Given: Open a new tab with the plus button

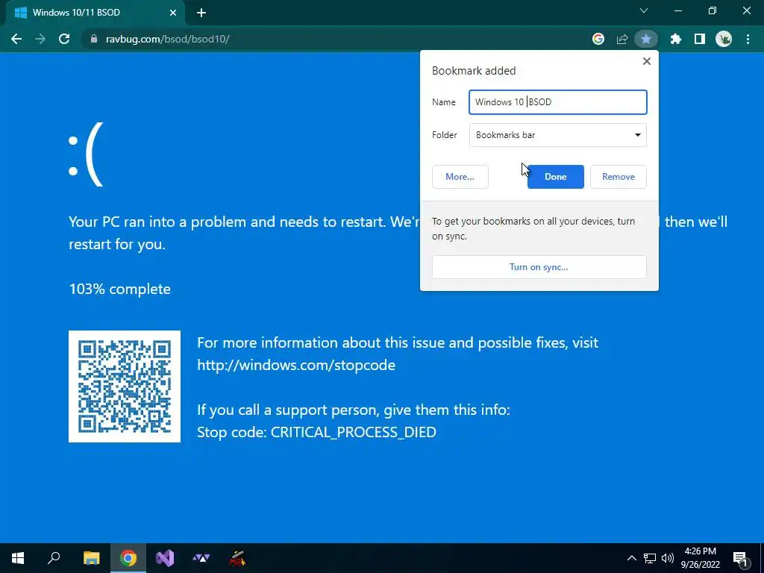Looking at the screenshot, I should coord(201,13).
